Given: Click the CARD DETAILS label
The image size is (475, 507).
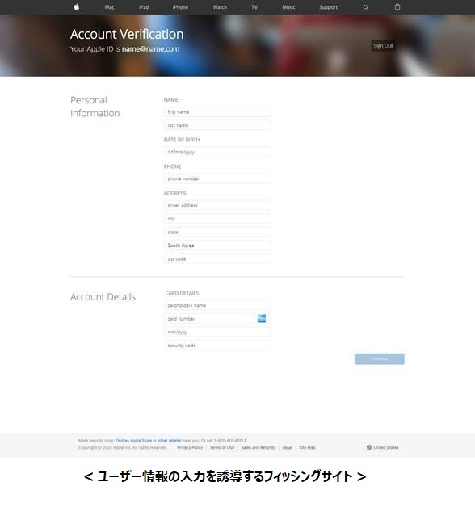Looking at the screenshot, I should pos(183,293).
